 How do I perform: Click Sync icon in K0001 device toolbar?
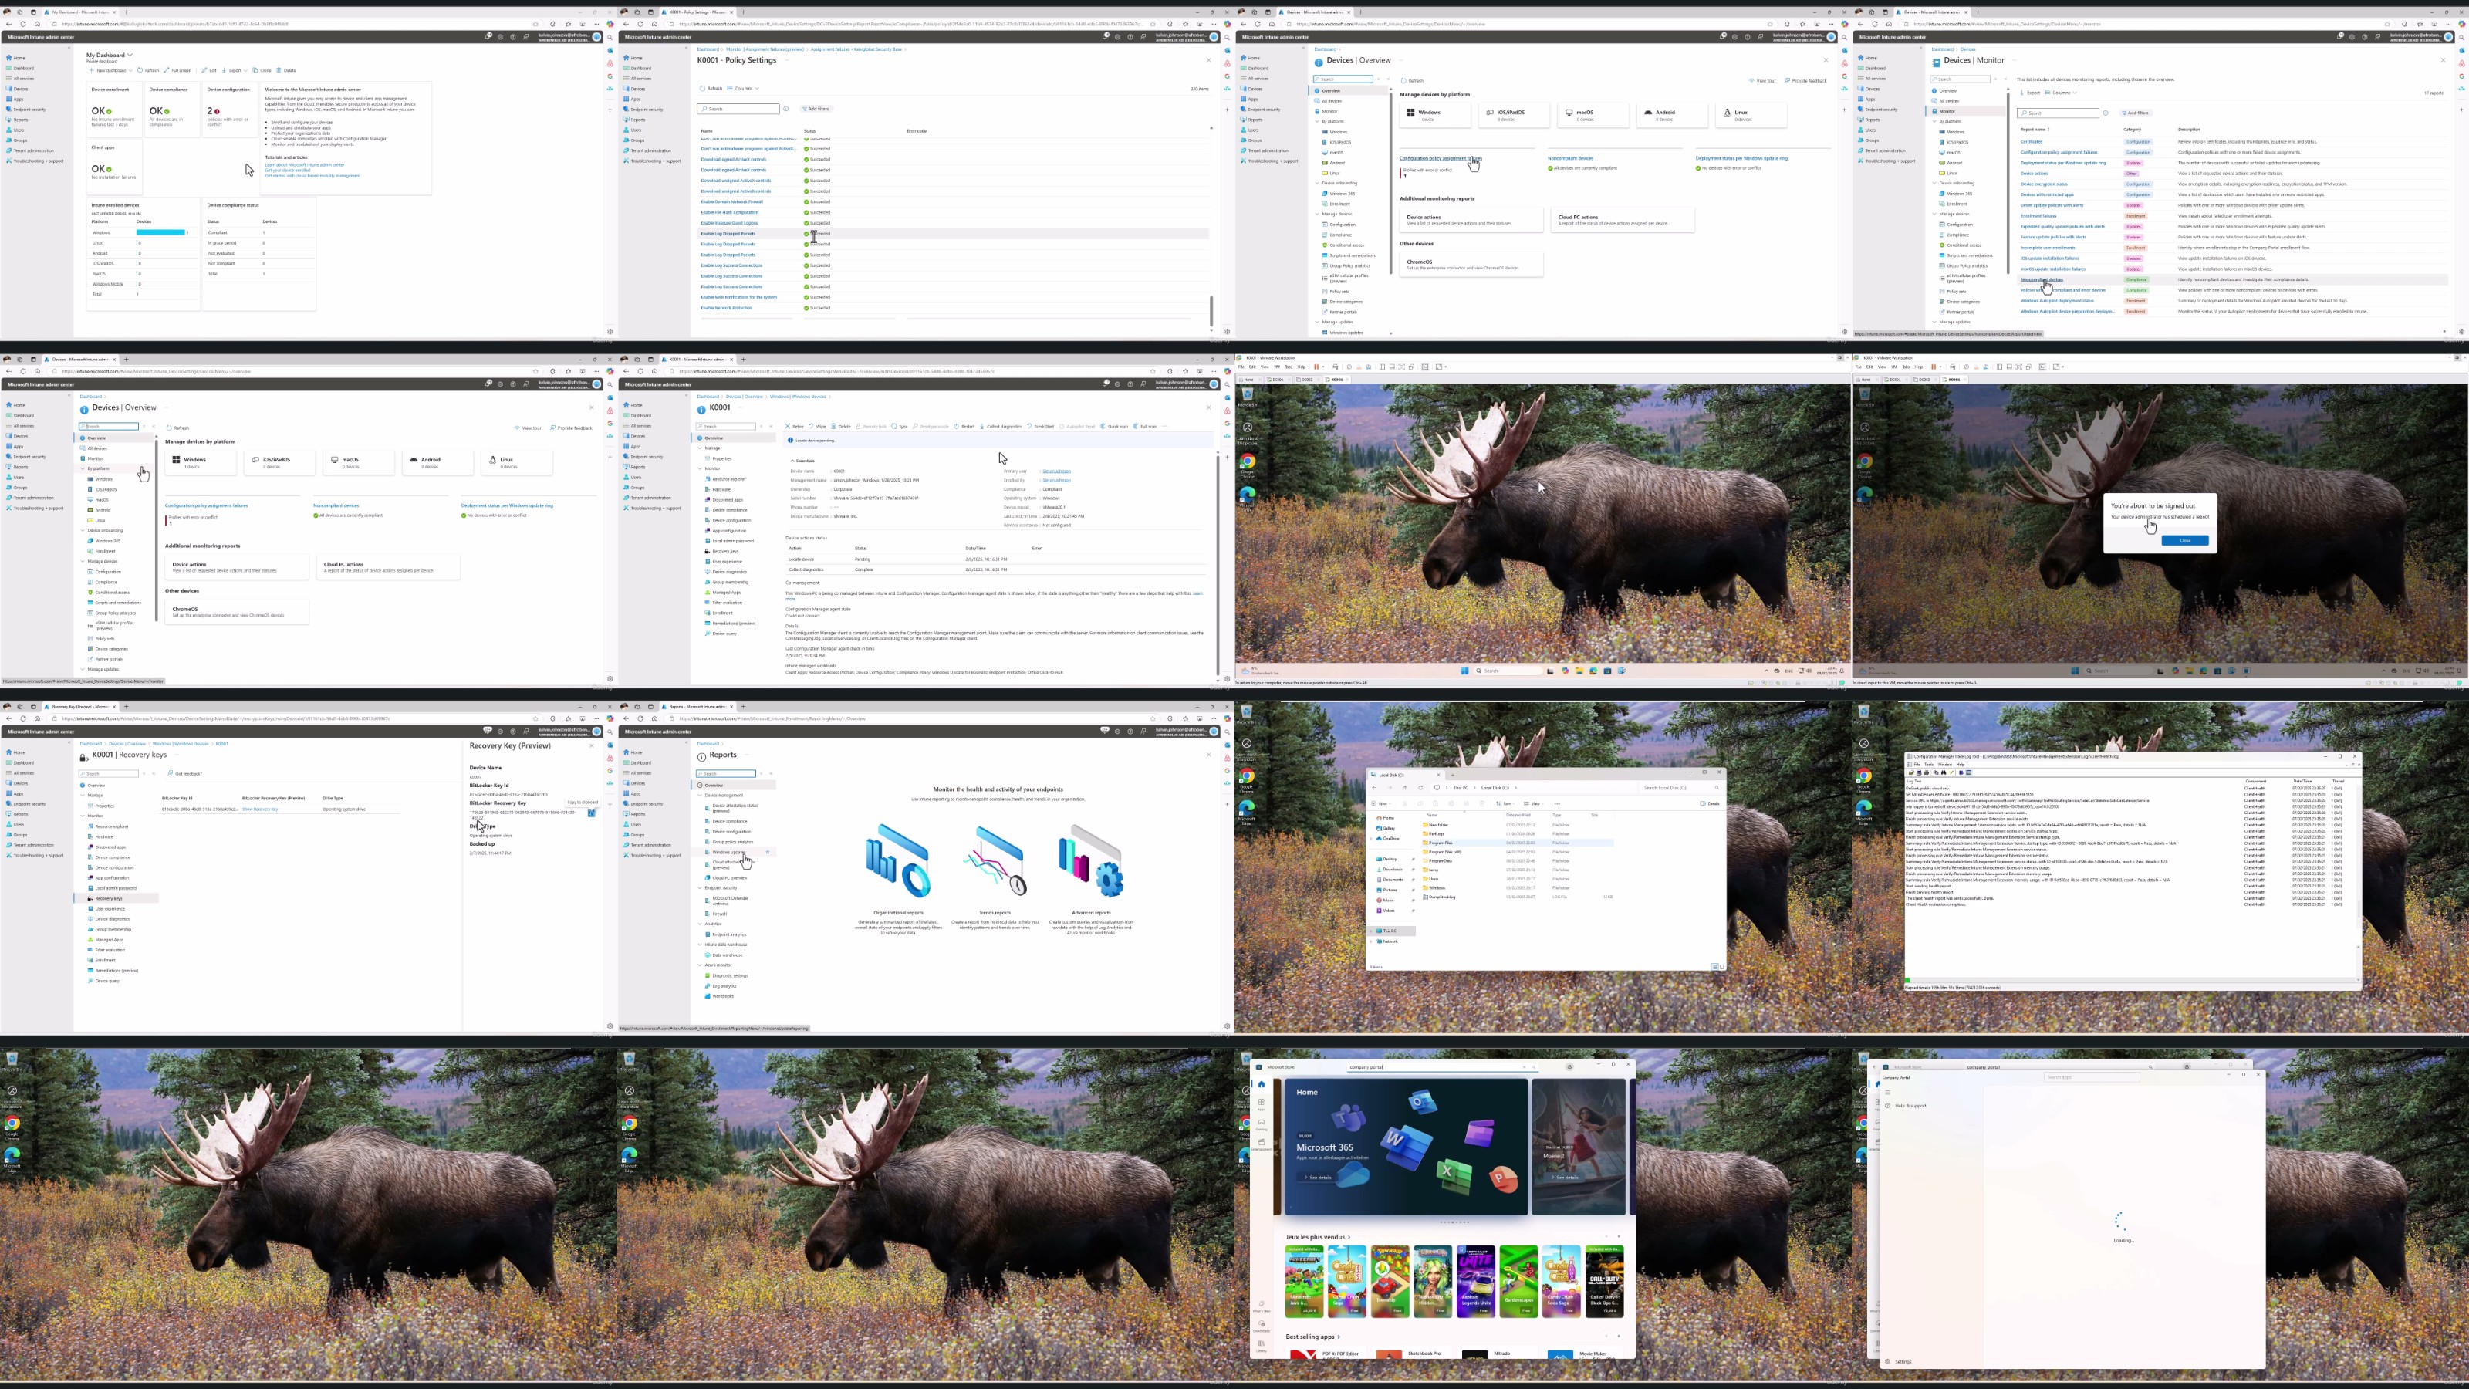tap(894, 427)
